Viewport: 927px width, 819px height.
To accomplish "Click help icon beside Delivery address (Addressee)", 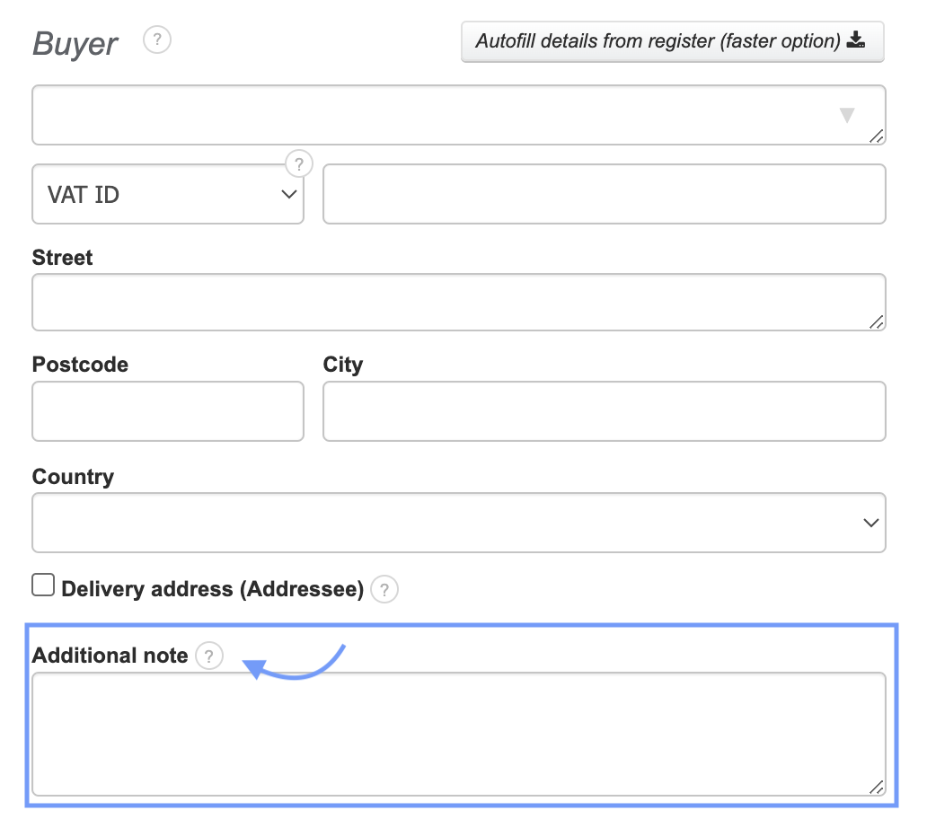I will click(x=384, y=590).
